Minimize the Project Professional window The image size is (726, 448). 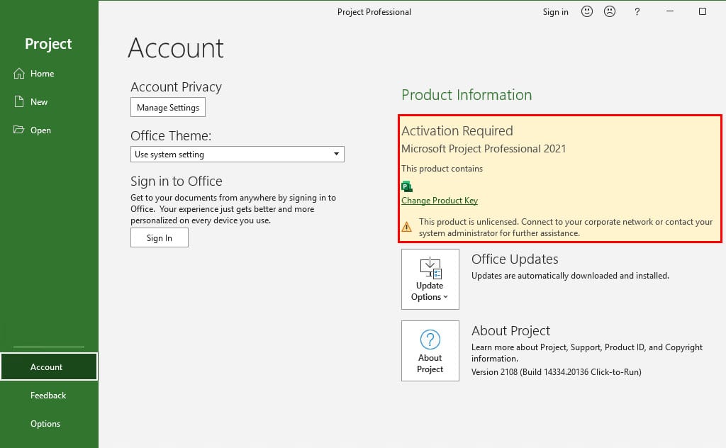[x=670, y=11]
